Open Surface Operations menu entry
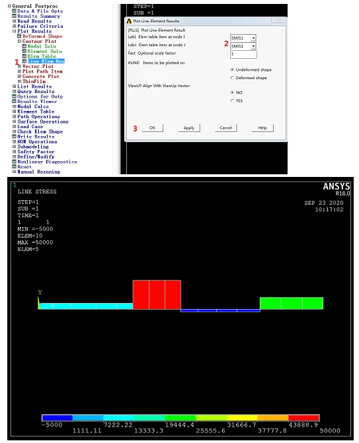Viewport: 359px width, 443px height. (43, 121)
